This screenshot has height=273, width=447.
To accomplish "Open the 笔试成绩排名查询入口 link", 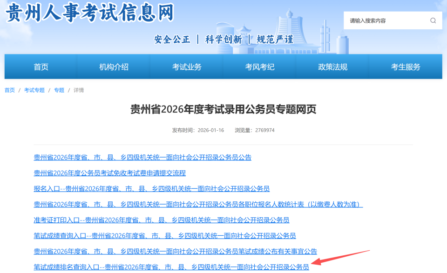I will pos(171,266).
